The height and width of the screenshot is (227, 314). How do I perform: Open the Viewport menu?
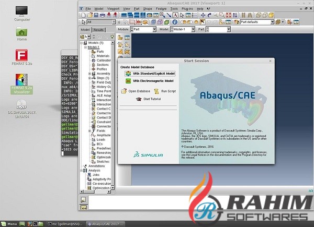point(113,9)
